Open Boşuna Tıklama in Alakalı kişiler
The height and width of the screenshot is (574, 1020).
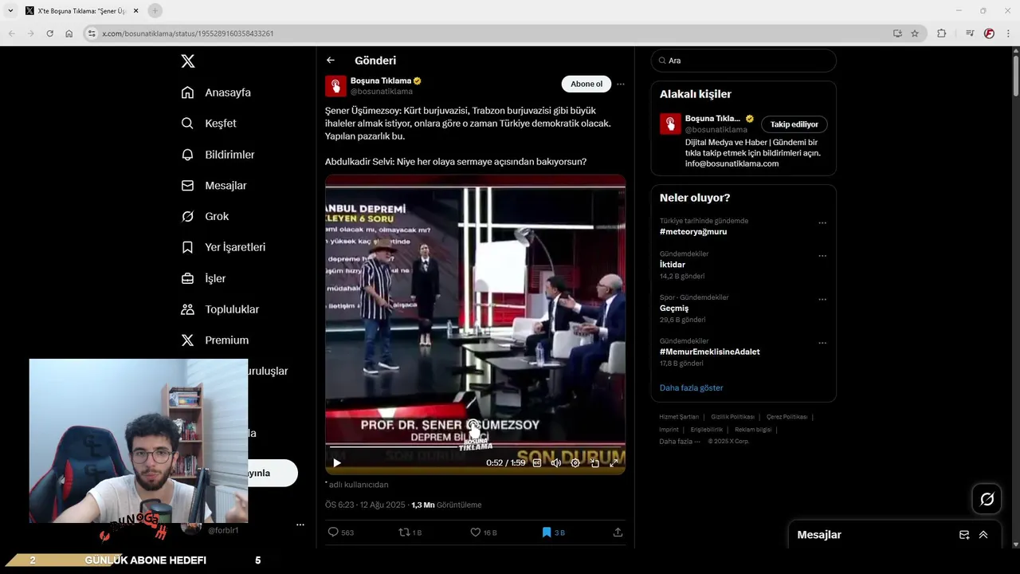coord(712,118)
